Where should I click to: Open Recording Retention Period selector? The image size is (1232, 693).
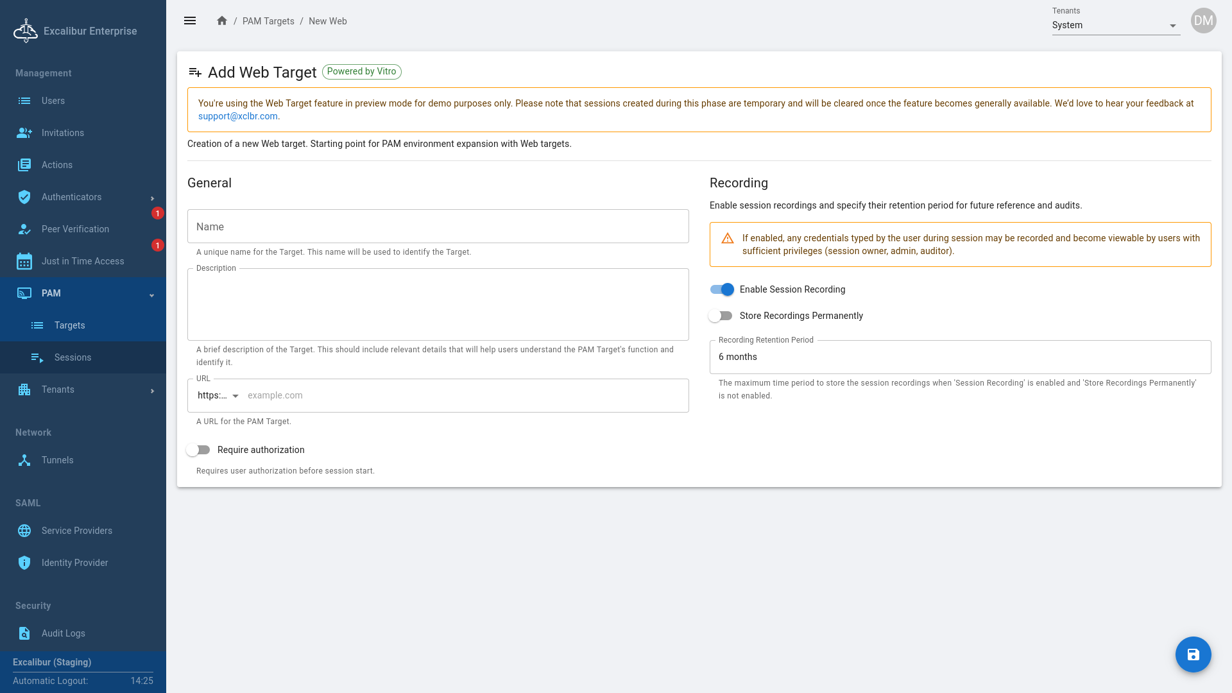coord(959,357)
